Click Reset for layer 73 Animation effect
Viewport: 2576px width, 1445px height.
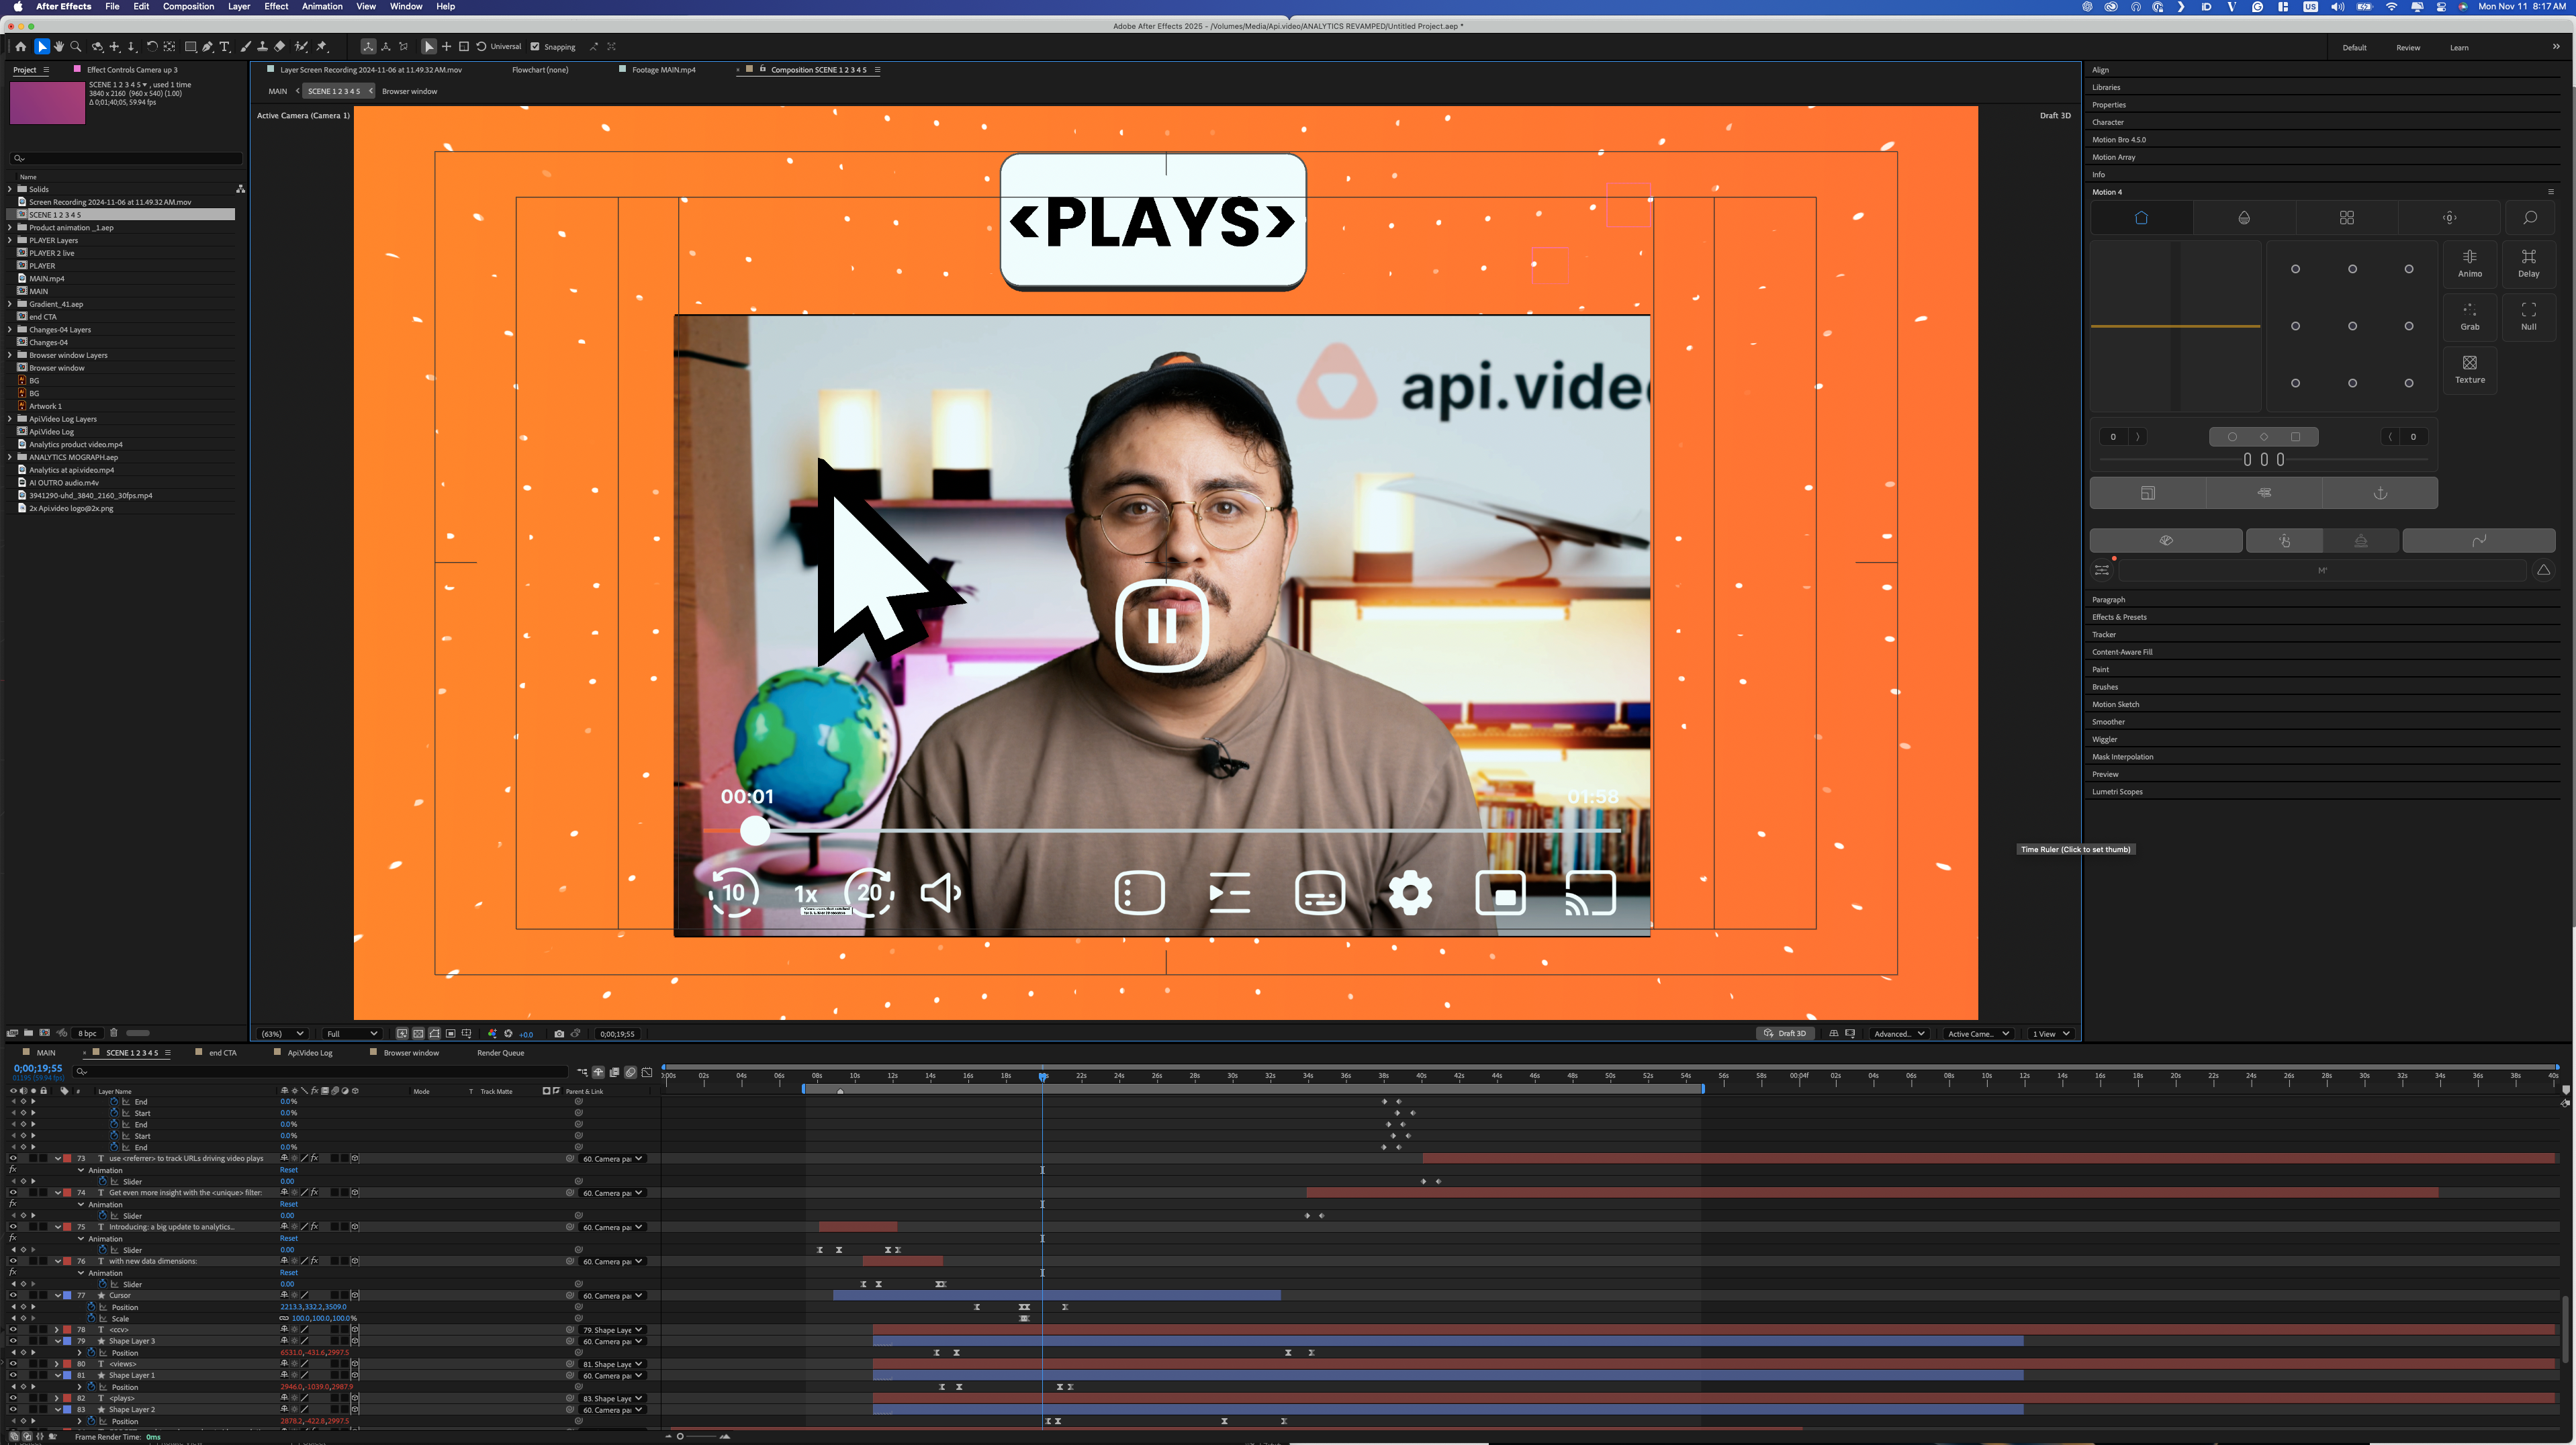(x=289, y=1170)
